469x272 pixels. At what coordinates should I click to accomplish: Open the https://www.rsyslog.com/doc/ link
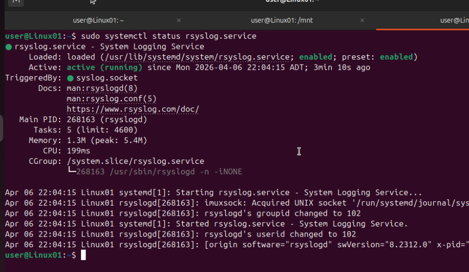coord(133,109)
